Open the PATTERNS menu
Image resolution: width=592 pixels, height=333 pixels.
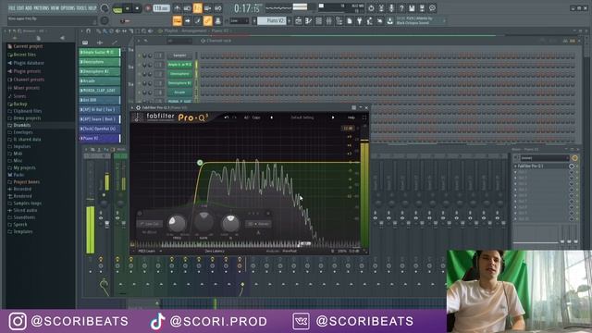41,7
